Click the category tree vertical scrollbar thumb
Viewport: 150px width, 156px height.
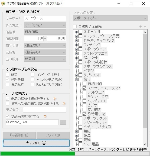click(145, 81)
